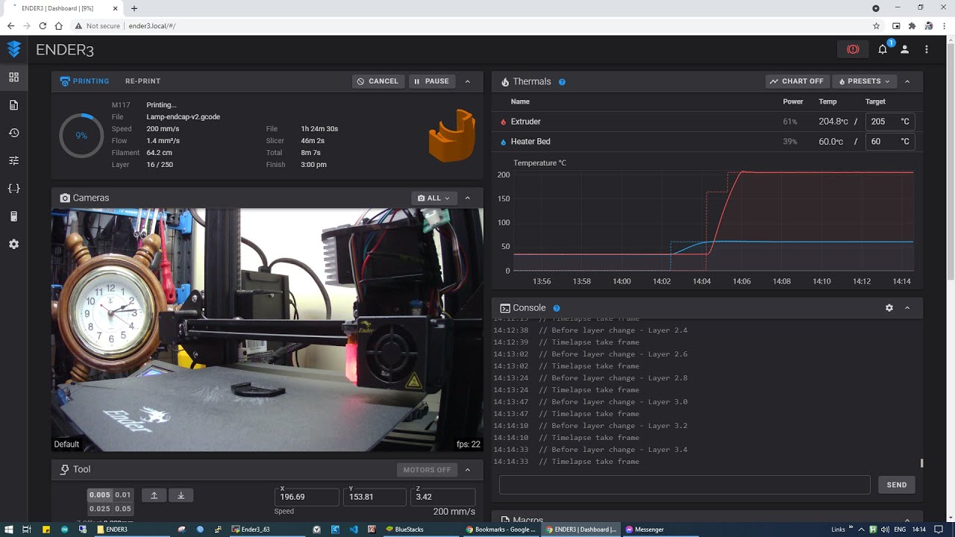Screen dimensions: 955x537
Task: Open the Presets dropdown in Thermals
Action: tap(865, 81)
